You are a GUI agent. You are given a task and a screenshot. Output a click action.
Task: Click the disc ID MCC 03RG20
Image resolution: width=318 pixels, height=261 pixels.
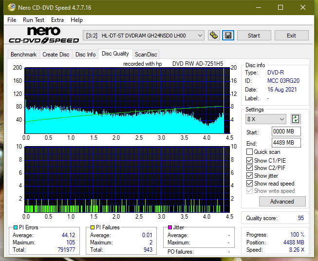[x=283, y=81]
